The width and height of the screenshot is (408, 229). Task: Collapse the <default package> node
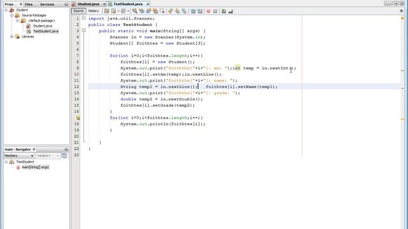[17, 20]
